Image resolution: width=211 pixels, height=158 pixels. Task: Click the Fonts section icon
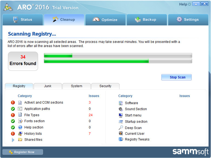(x=20, y=121)
